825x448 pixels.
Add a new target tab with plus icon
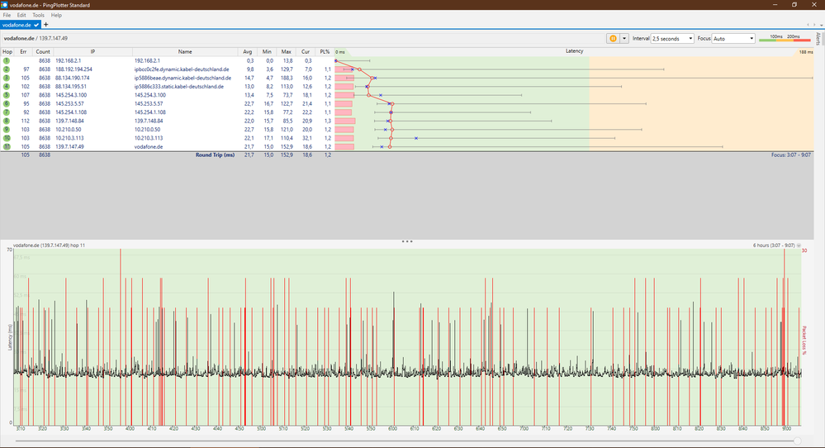click(x=45, y=25)
